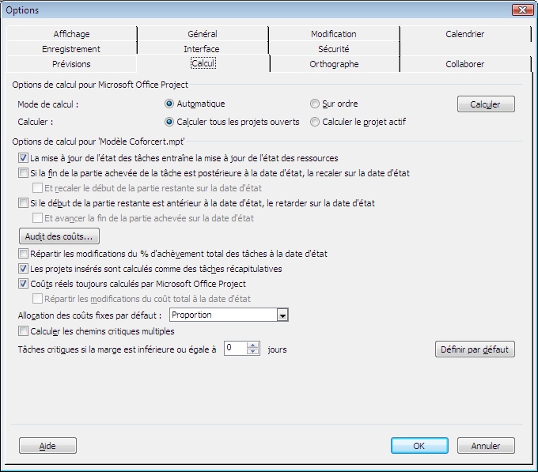Enable 'Calculer les chemins critiques multiples'
This screenshot has height=472, width=538.
(23, 330)
